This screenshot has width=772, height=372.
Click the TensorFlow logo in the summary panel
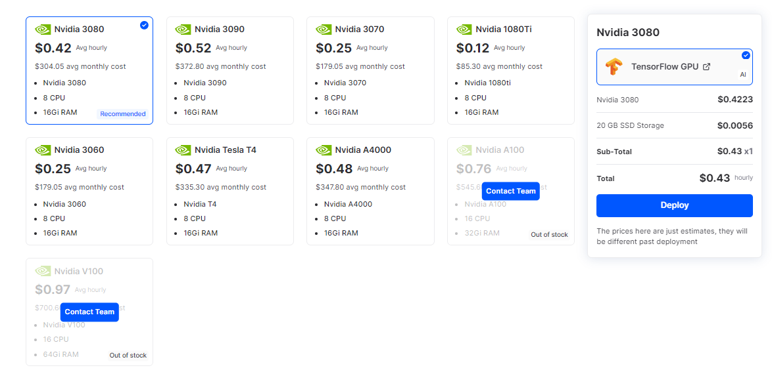614,67
